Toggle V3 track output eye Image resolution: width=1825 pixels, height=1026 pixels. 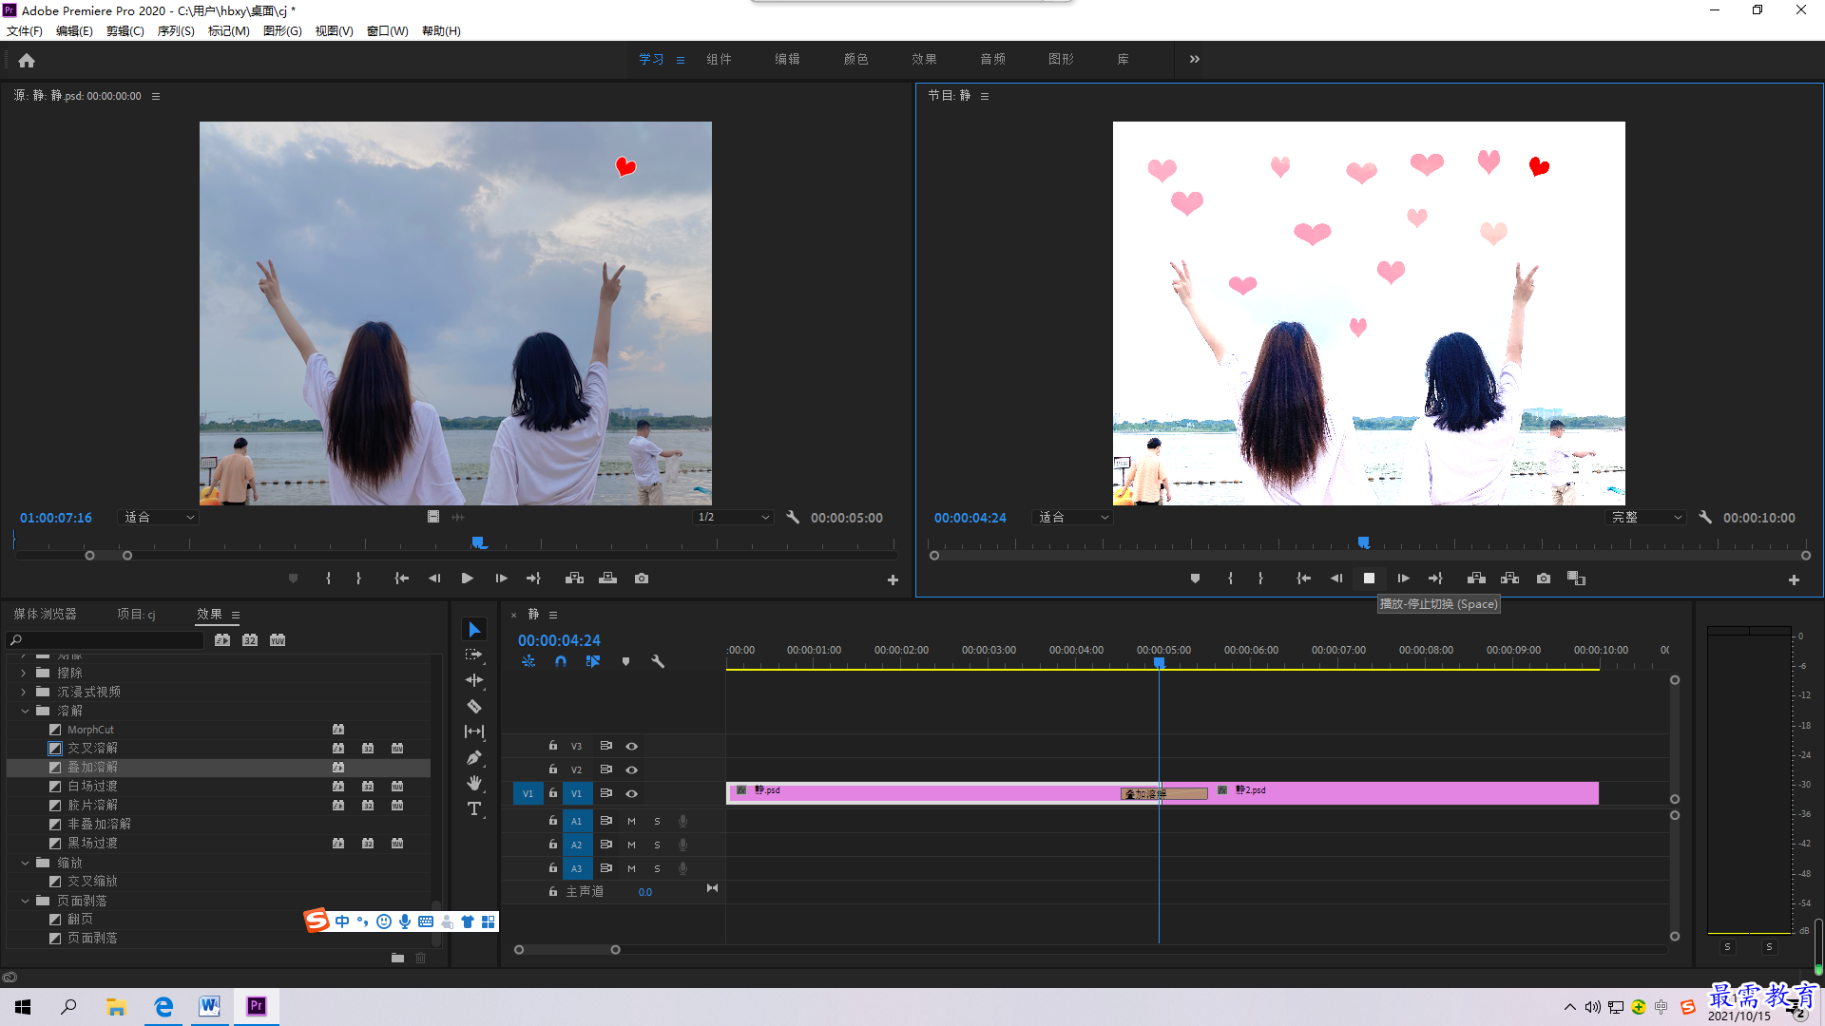[x=631, y=747]
